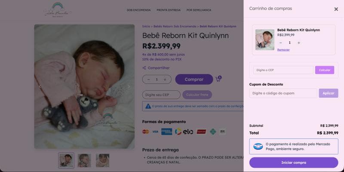Click minus on product page quantity

click(149, 80)
